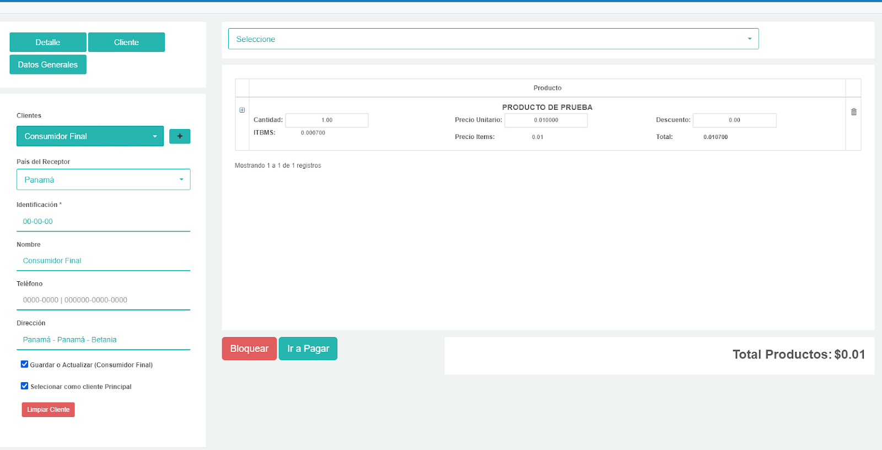Toggle Guardar o Actualizar checkbox
Screen dimensions: 882x450
24,365
